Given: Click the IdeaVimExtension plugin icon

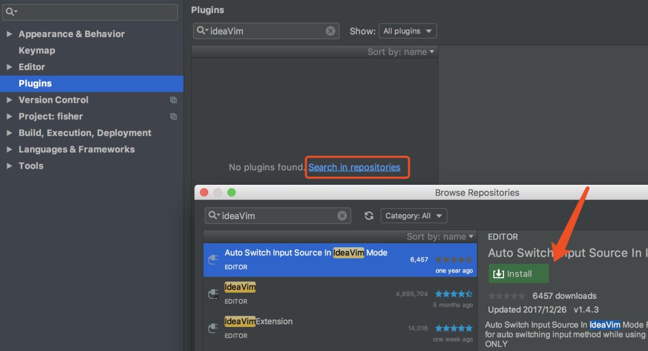Looking at the screenshot, I should click(213, 328).
